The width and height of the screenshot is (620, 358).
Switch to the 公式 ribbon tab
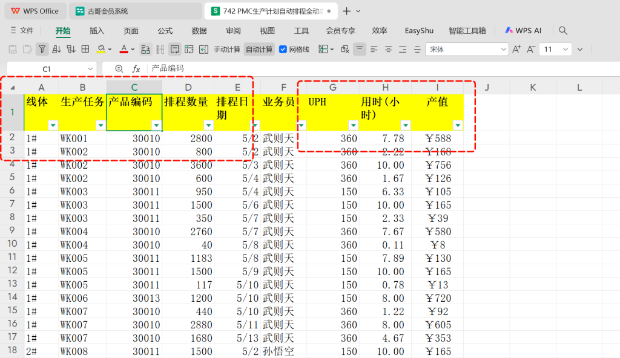165,30
